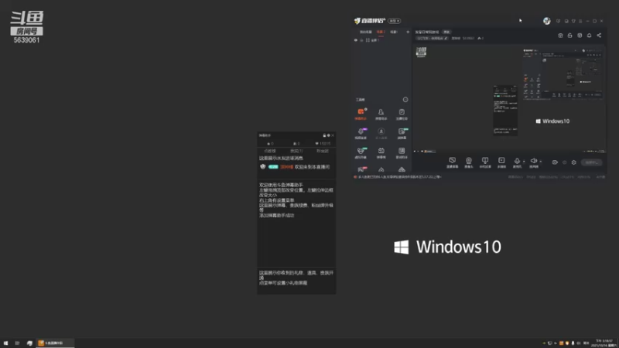
Task: Open the circular person tool in toolbox second row
Action: coord(381,133)
